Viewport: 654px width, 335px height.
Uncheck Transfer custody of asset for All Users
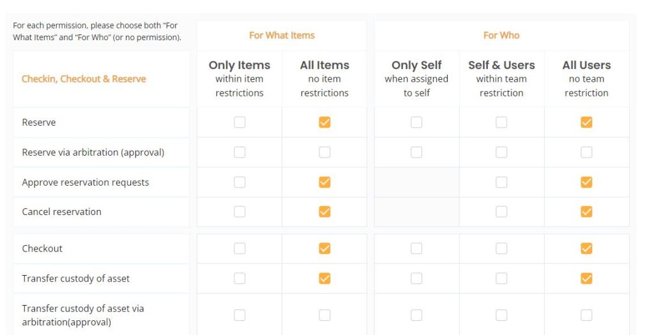(586, 278)
